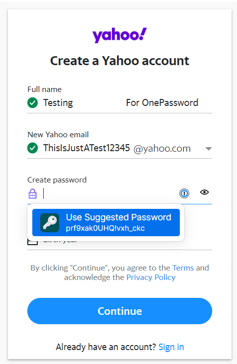Viewport: 237px width, 364px height.
Task: Click the key icon in the suggestion popup
Action: coord(50,223)
